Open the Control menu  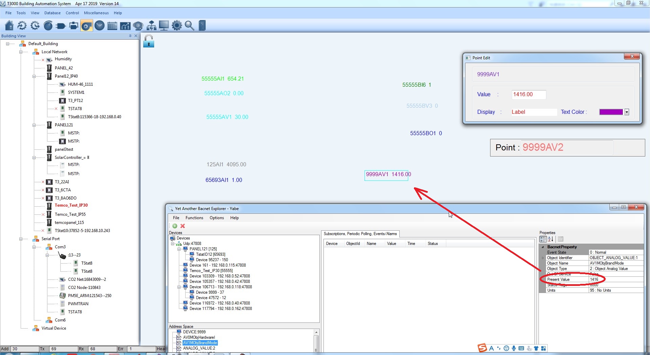pyautogui.click(x=72, y=13)
